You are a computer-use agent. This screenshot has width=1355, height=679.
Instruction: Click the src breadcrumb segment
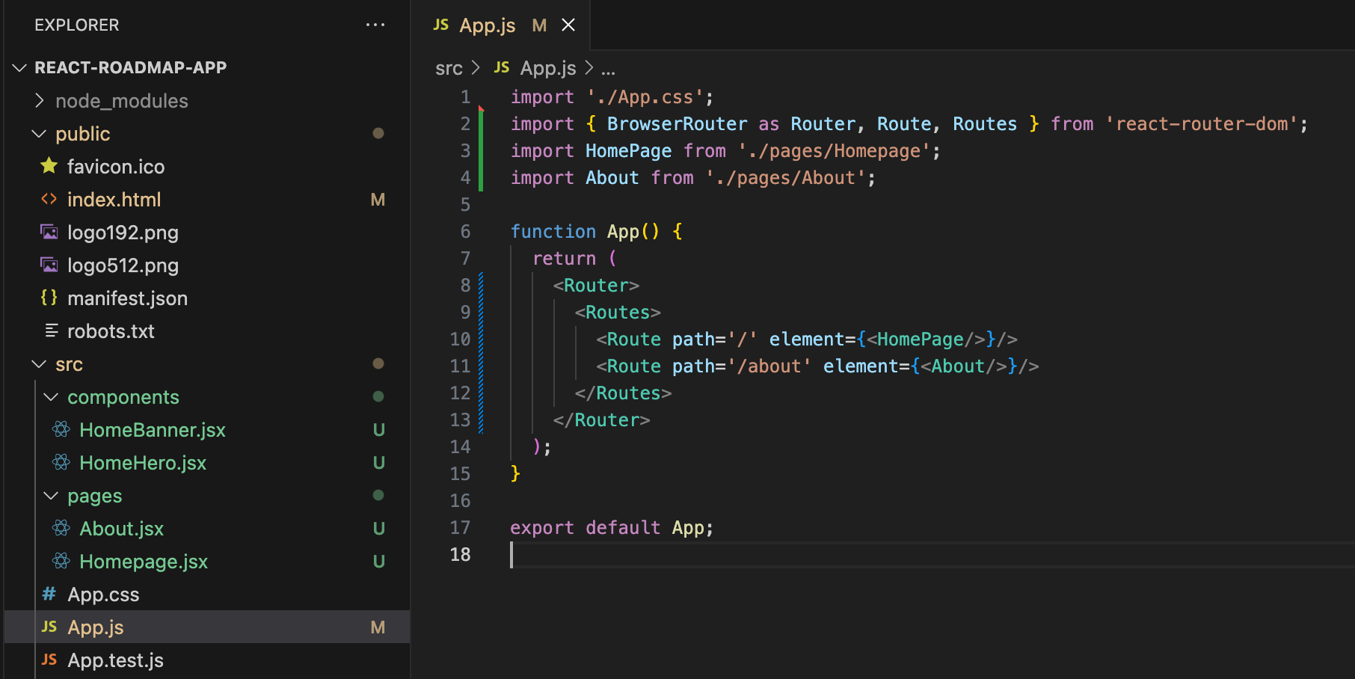449,69
